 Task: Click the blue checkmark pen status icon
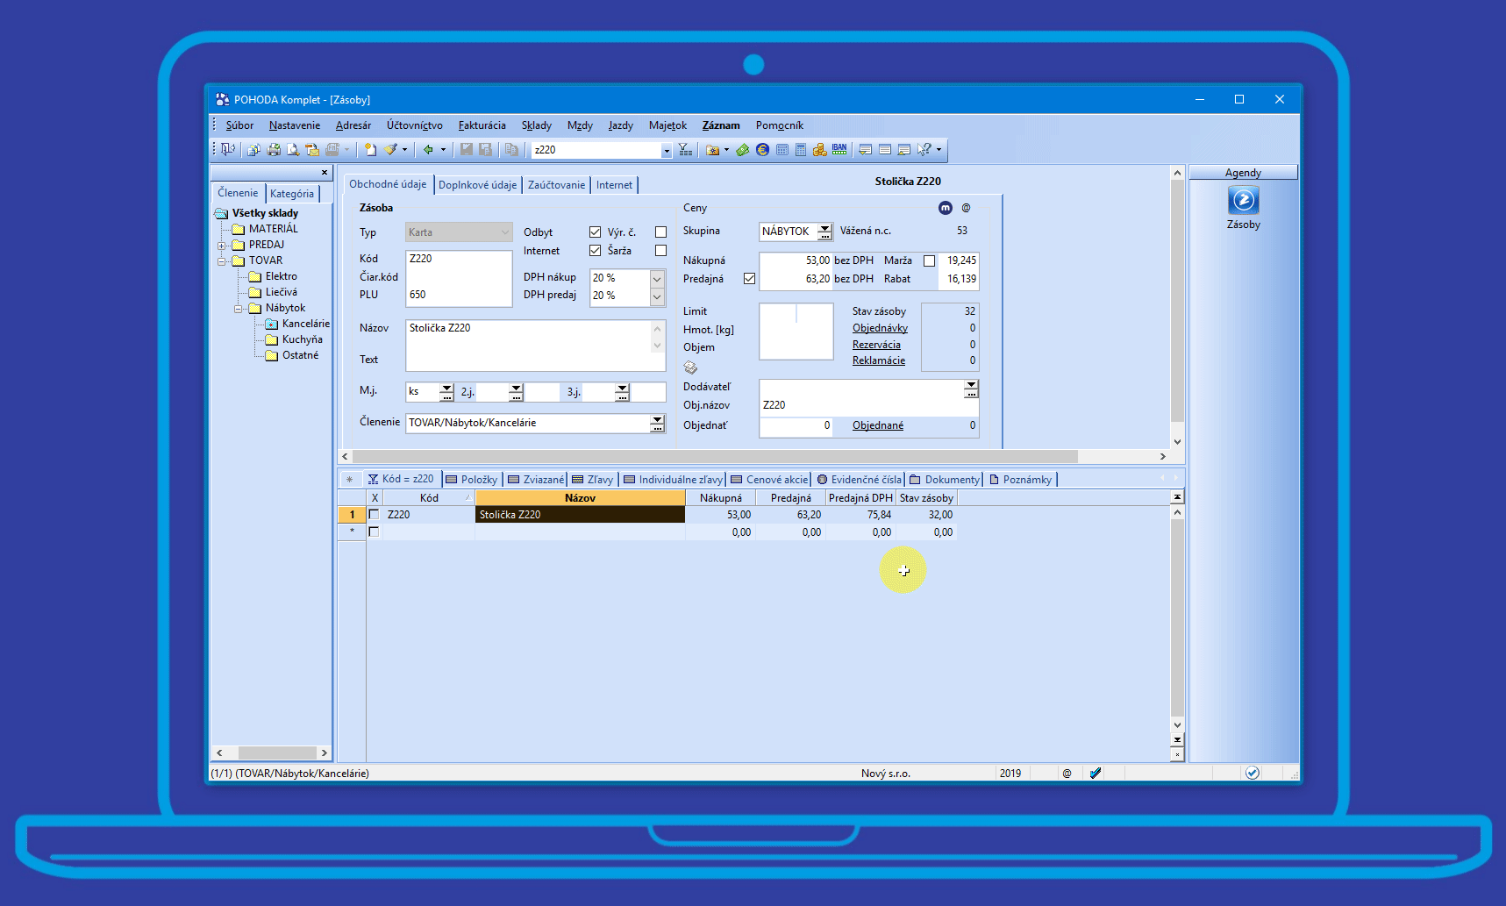(1095, 773)
